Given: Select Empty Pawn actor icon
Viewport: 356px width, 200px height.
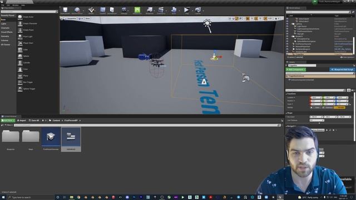Looking at the screenshot, I should point(20,30).
